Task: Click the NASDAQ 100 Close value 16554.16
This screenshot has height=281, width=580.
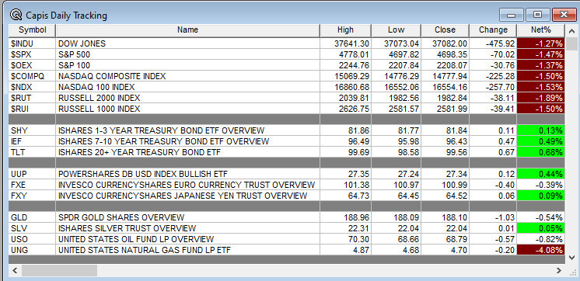Action: pos(445,87)
